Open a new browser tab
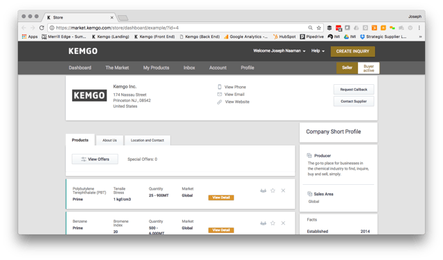 pyautogui.click(x=123, y=18)
